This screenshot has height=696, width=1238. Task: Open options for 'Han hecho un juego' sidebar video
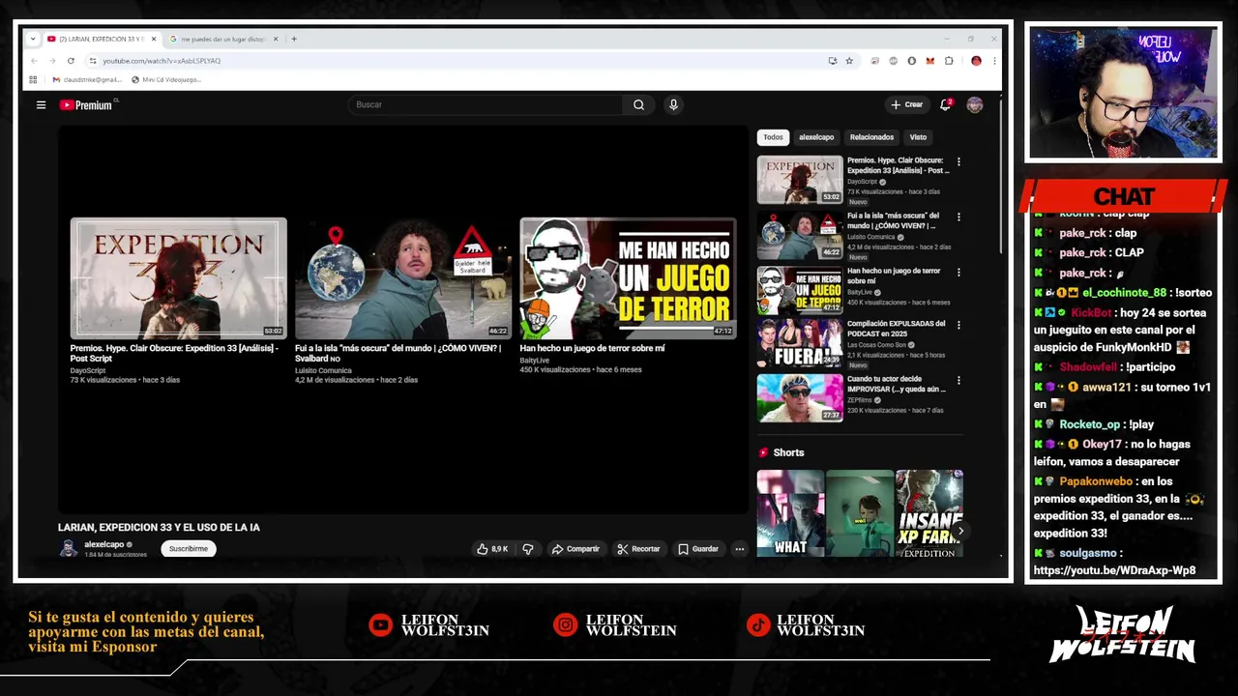coord(958,272)
